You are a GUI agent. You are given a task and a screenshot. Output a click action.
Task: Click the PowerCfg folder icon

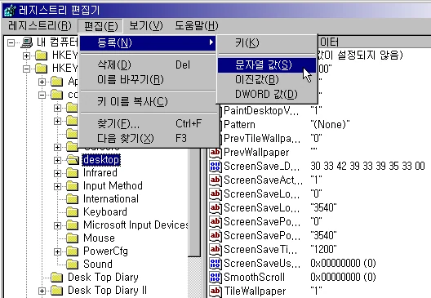coord(73,251)
